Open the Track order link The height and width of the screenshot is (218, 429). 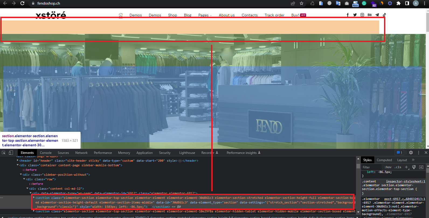click(x=274, y=15)
